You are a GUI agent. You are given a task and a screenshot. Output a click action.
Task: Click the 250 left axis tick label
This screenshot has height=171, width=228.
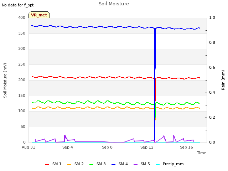22,64
